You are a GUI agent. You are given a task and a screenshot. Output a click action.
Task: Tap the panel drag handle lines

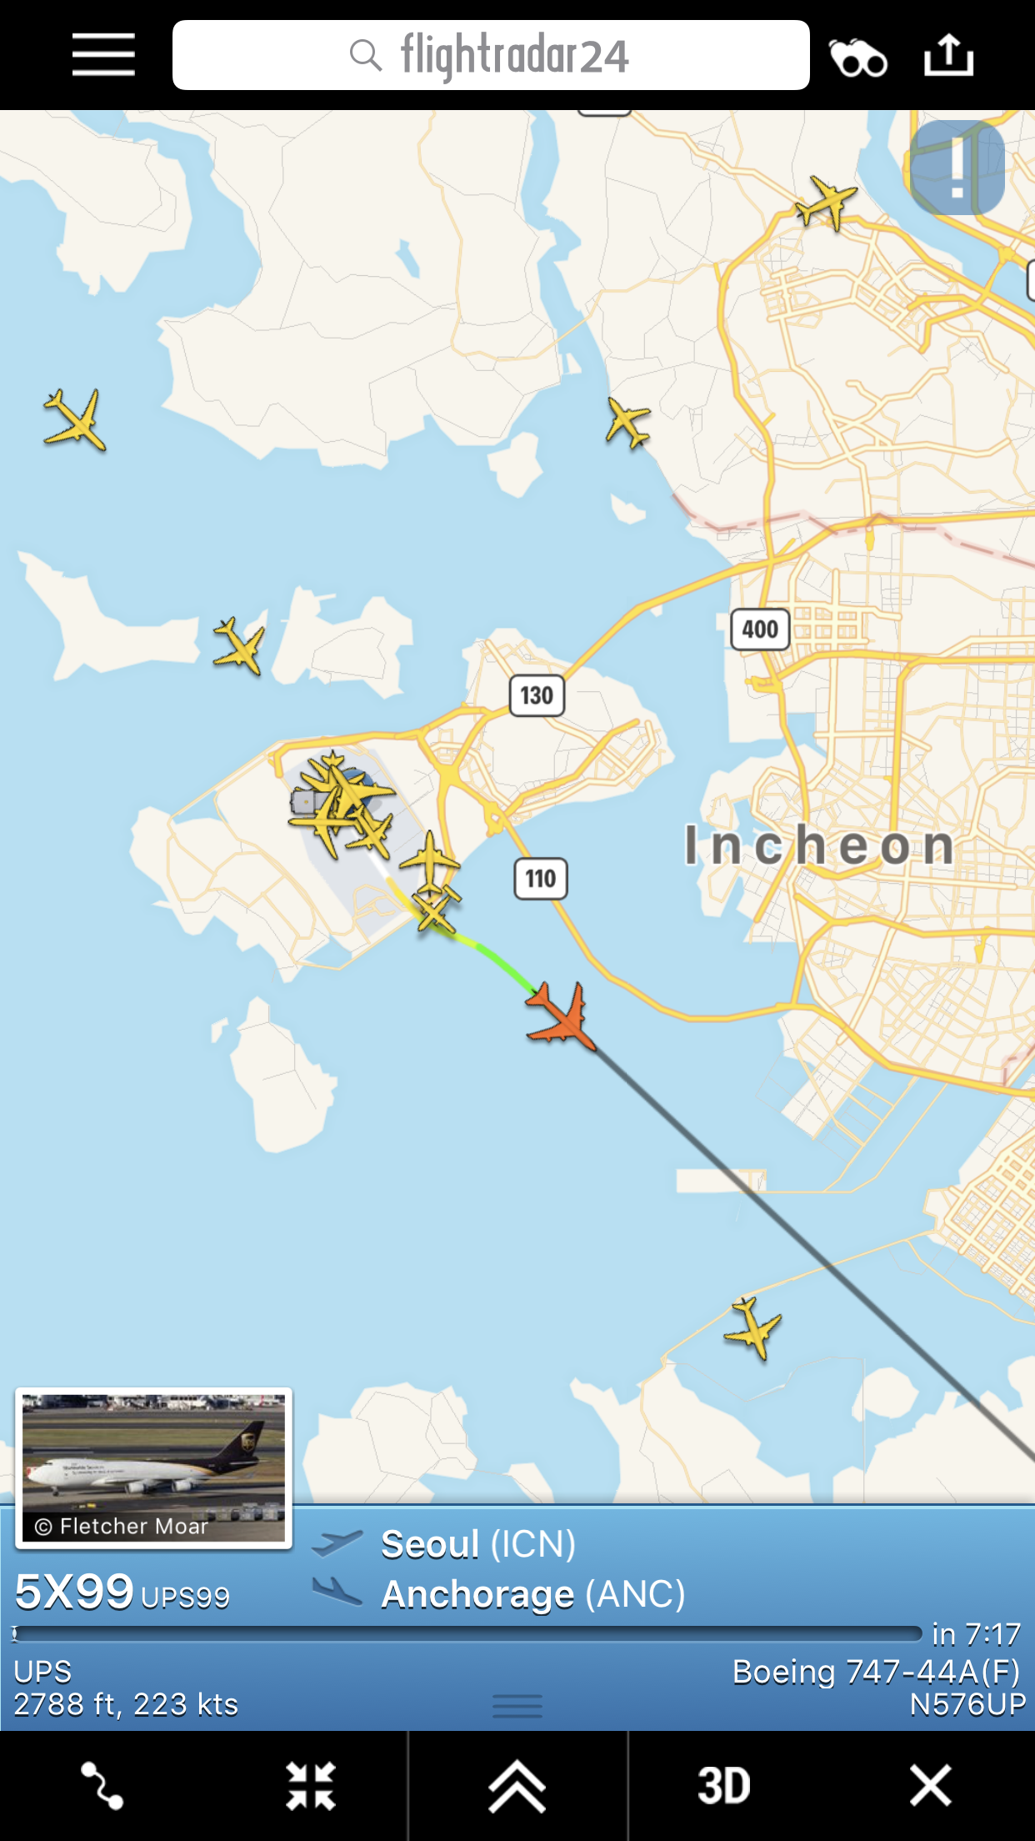(517, 1706)
